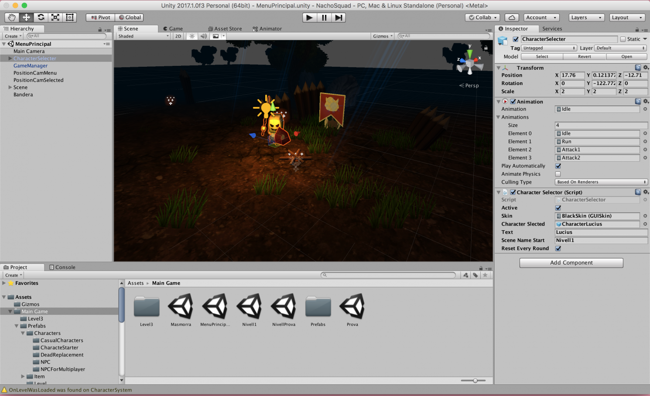This screenshot has height=396, width=650.
Task: Click the Collab button
Action: (482, 17)
